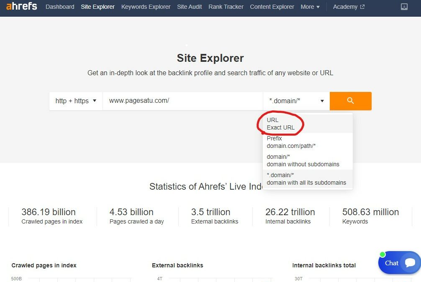Focus the URL input containing www.pagesatu.com/

pos(183,101)
